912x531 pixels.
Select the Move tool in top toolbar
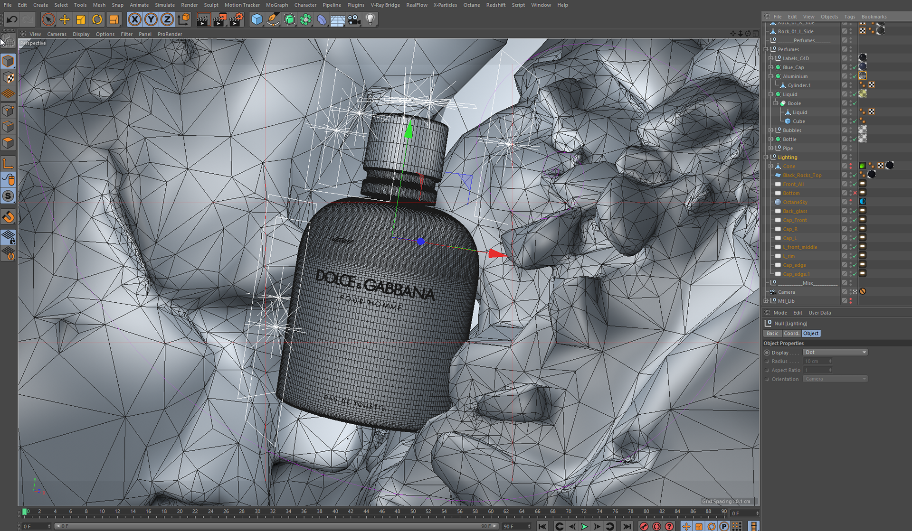[65, 19]
